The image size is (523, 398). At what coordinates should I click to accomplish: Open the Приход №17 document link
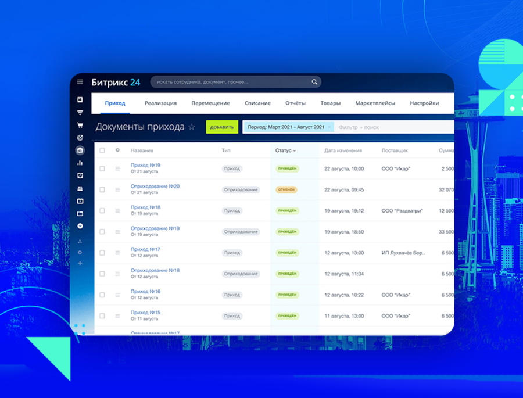[x=145, y=249]
